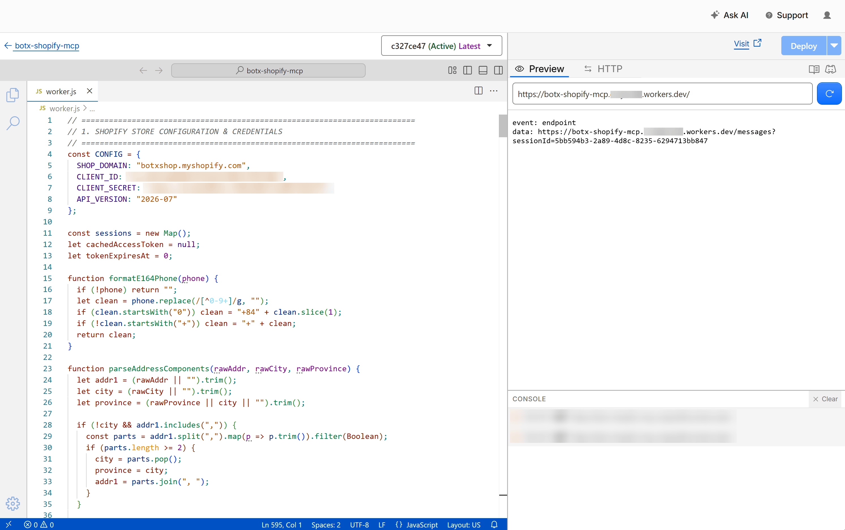This screenshot has height=530, width=845.
Task: Toggle the primary side bar
Action: click(467, 70)
